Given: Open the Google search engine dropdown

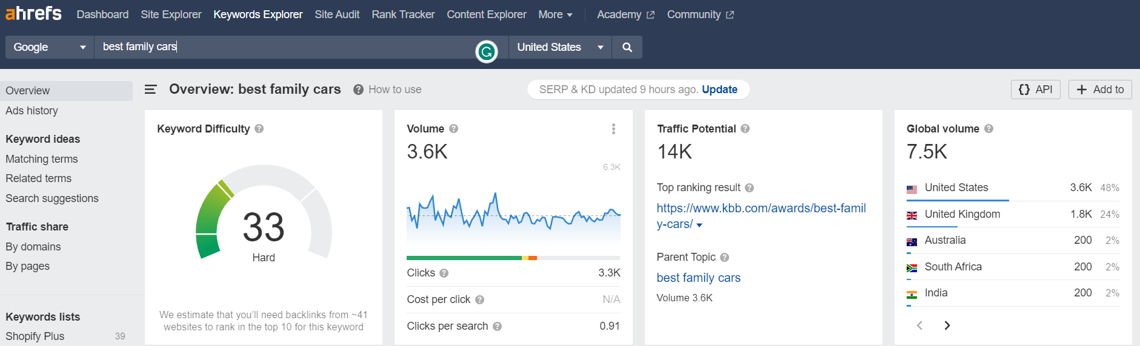Looking at the screenshot, I should [x=50, y=47].
